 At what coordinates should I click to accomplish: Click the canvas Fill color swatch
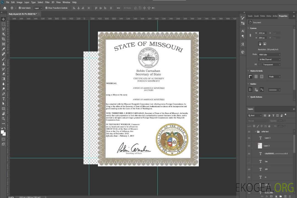(x=260, y=65)
